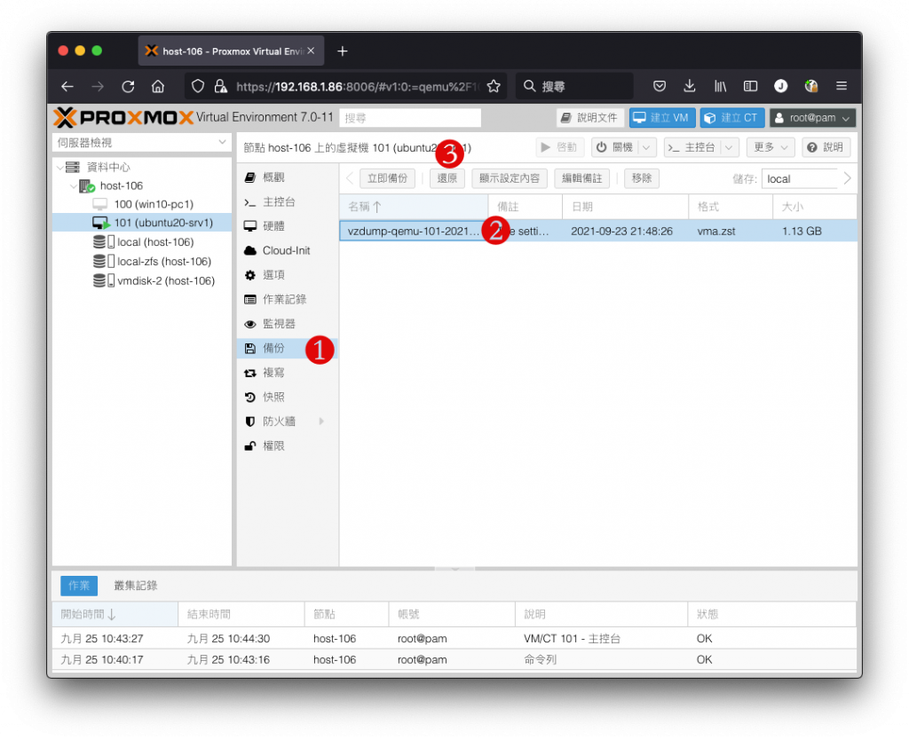The image size is (909, 740).
Task: Open the Cloud-Init menu item
Action: tap(288, 250)
